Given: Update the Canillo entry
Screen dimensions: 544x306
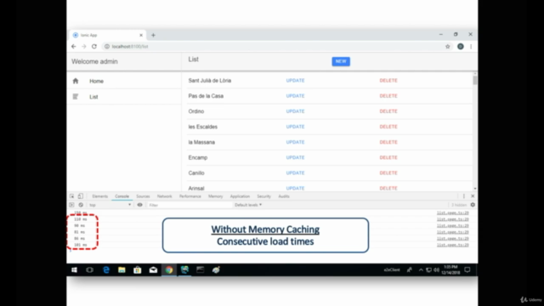Looking at the screenshot, I should (x=295, y=173).
